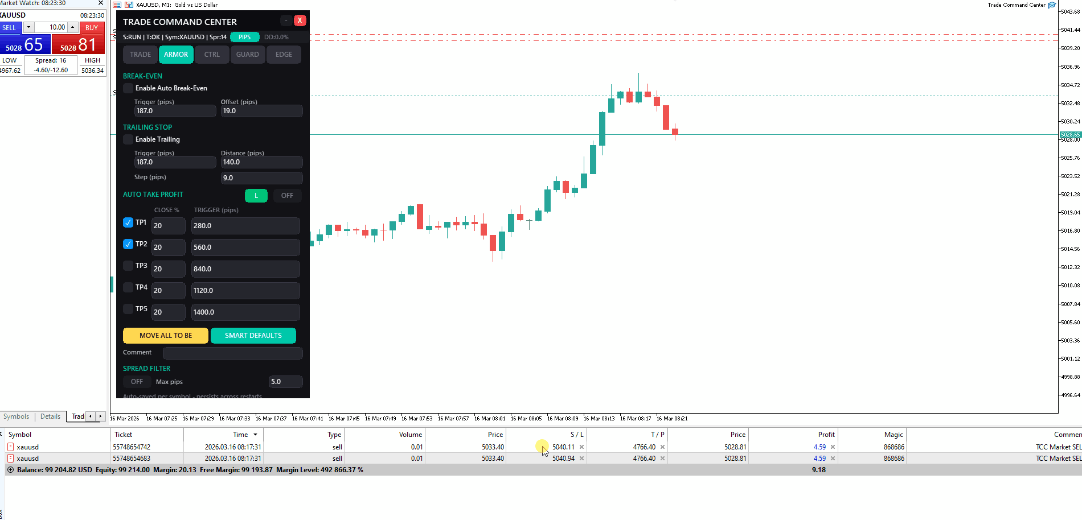Screen dimensions: 1082x520
Task: Expand the Balance summary row circle icon
Action: (10, 470)
